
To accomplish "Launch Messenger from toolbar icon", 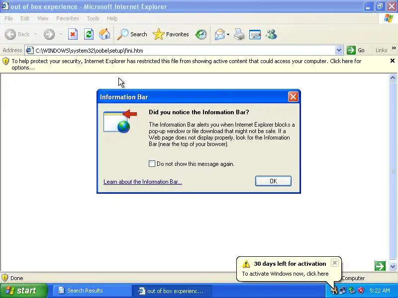I will [271, 34].
